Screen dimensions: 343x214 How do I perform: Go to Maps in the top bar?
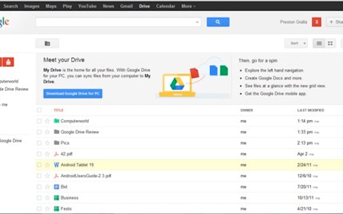pyautogui.click(x=51, y=6)
